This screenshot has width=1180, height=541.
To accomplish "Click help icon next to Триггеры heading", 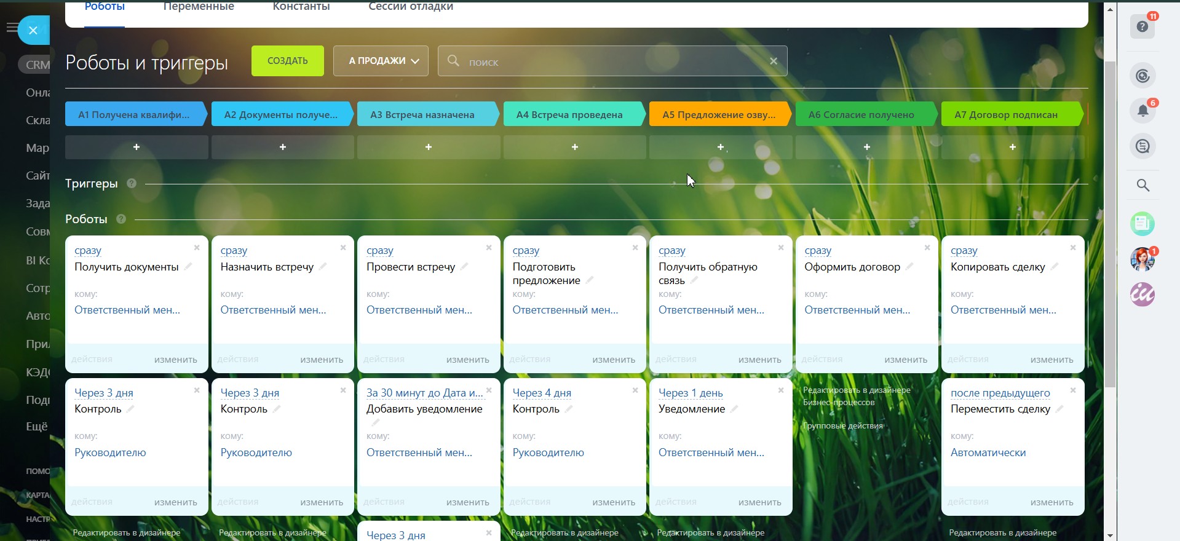I will pyautogui.click(x=132, y=183).
